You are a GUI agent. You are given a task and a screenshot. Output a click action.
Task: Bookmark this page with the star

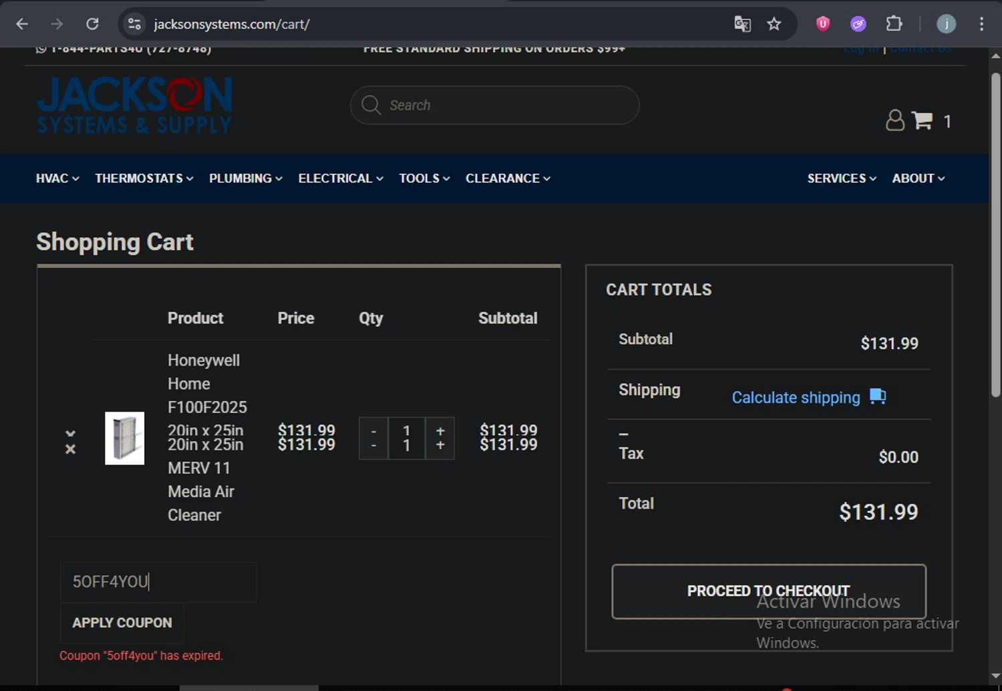[774, 24]
